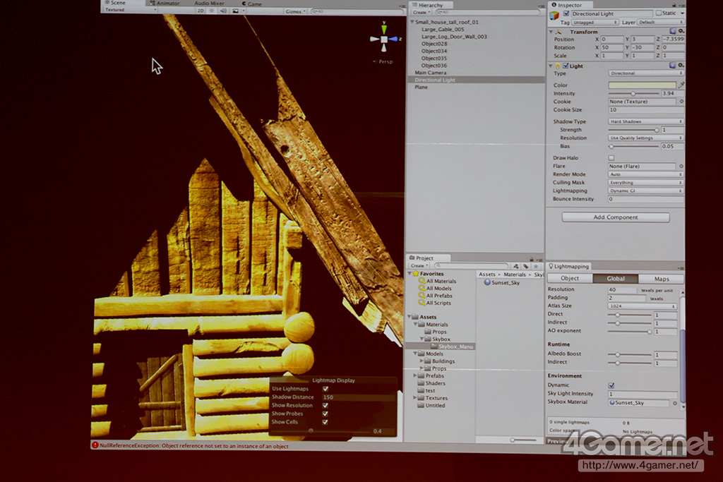
Task: Open the Transform component gear menu
Action: pyautogui.click(x=681, y=32)
